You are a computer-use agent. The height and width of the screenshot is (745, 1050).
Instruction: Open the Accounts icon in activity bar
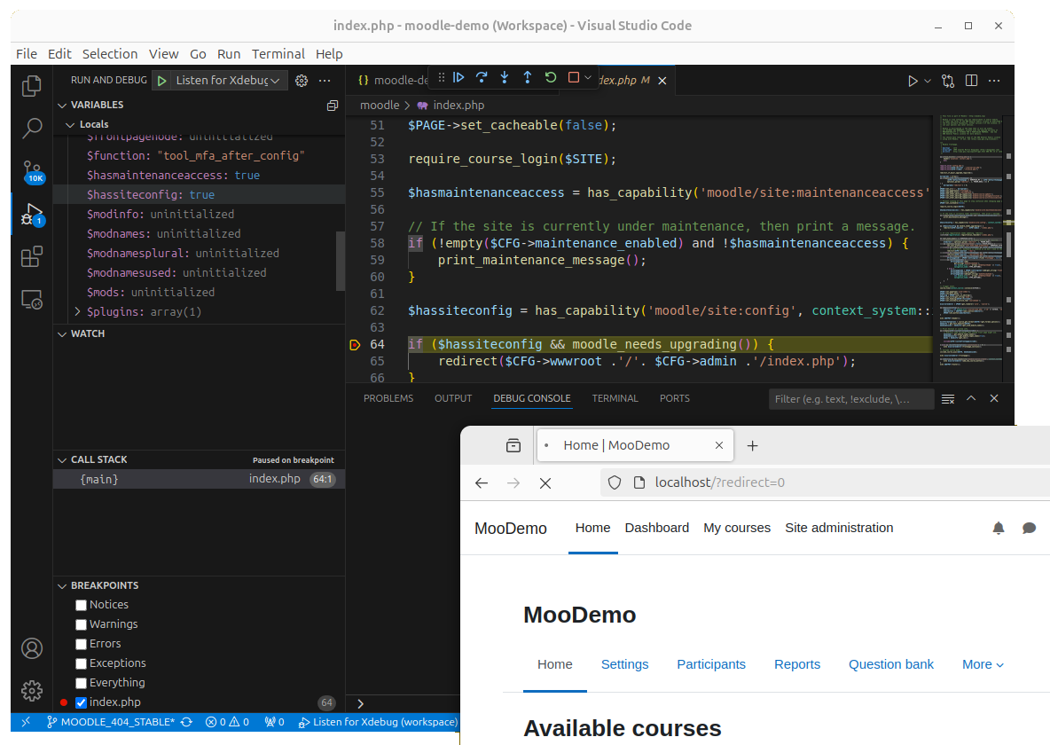point(31,648)
